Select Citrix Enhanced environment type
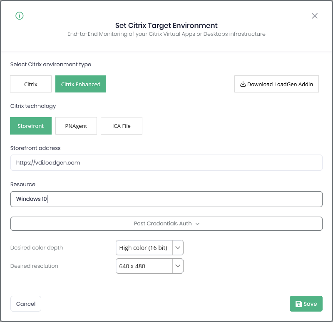Image resolution: width=333 pixels, height=322 pixels. click(81, 84)
